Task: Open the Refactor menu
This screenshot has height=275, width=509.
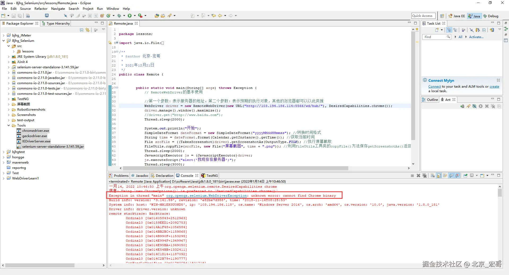Action: tap(41, 9)
